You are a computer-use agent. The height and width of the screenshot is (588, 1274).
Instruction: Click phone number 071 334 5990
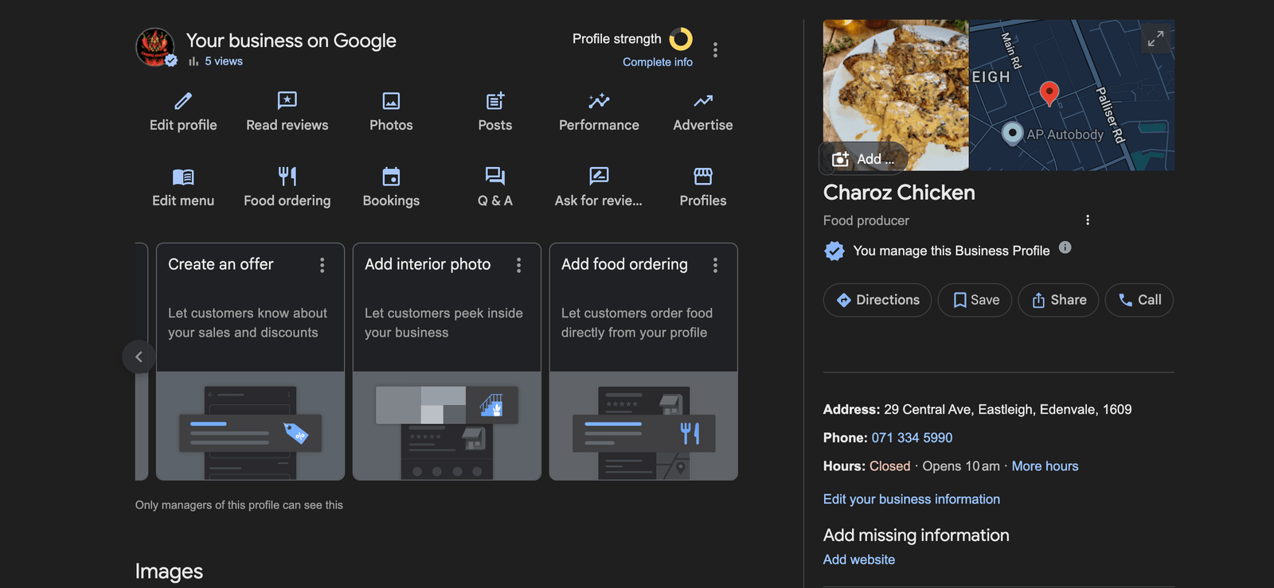[x=912, y=438]
